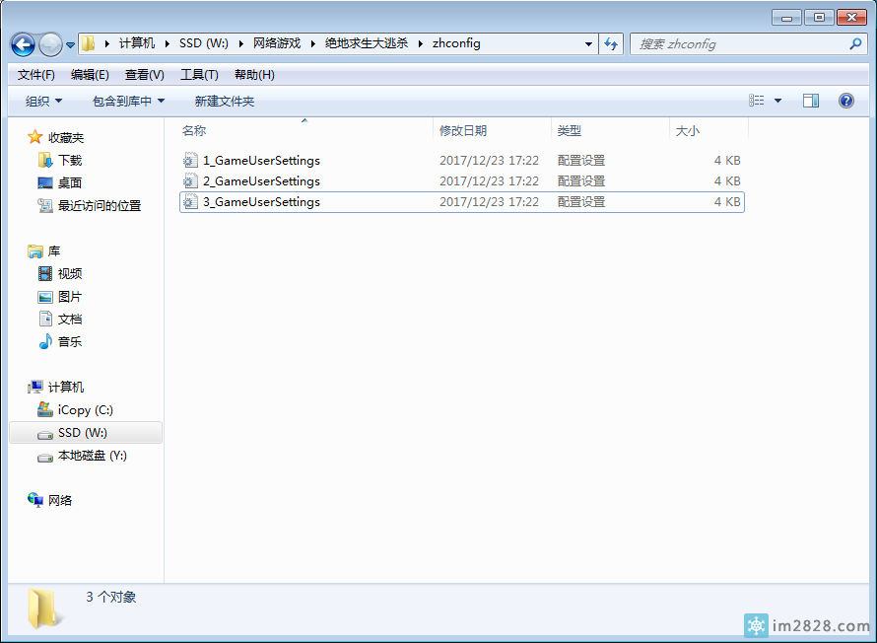Viewport: 877px width, 643px height.
Task: Expand the view options dropdown arrow
Action: tap(777, 101)
